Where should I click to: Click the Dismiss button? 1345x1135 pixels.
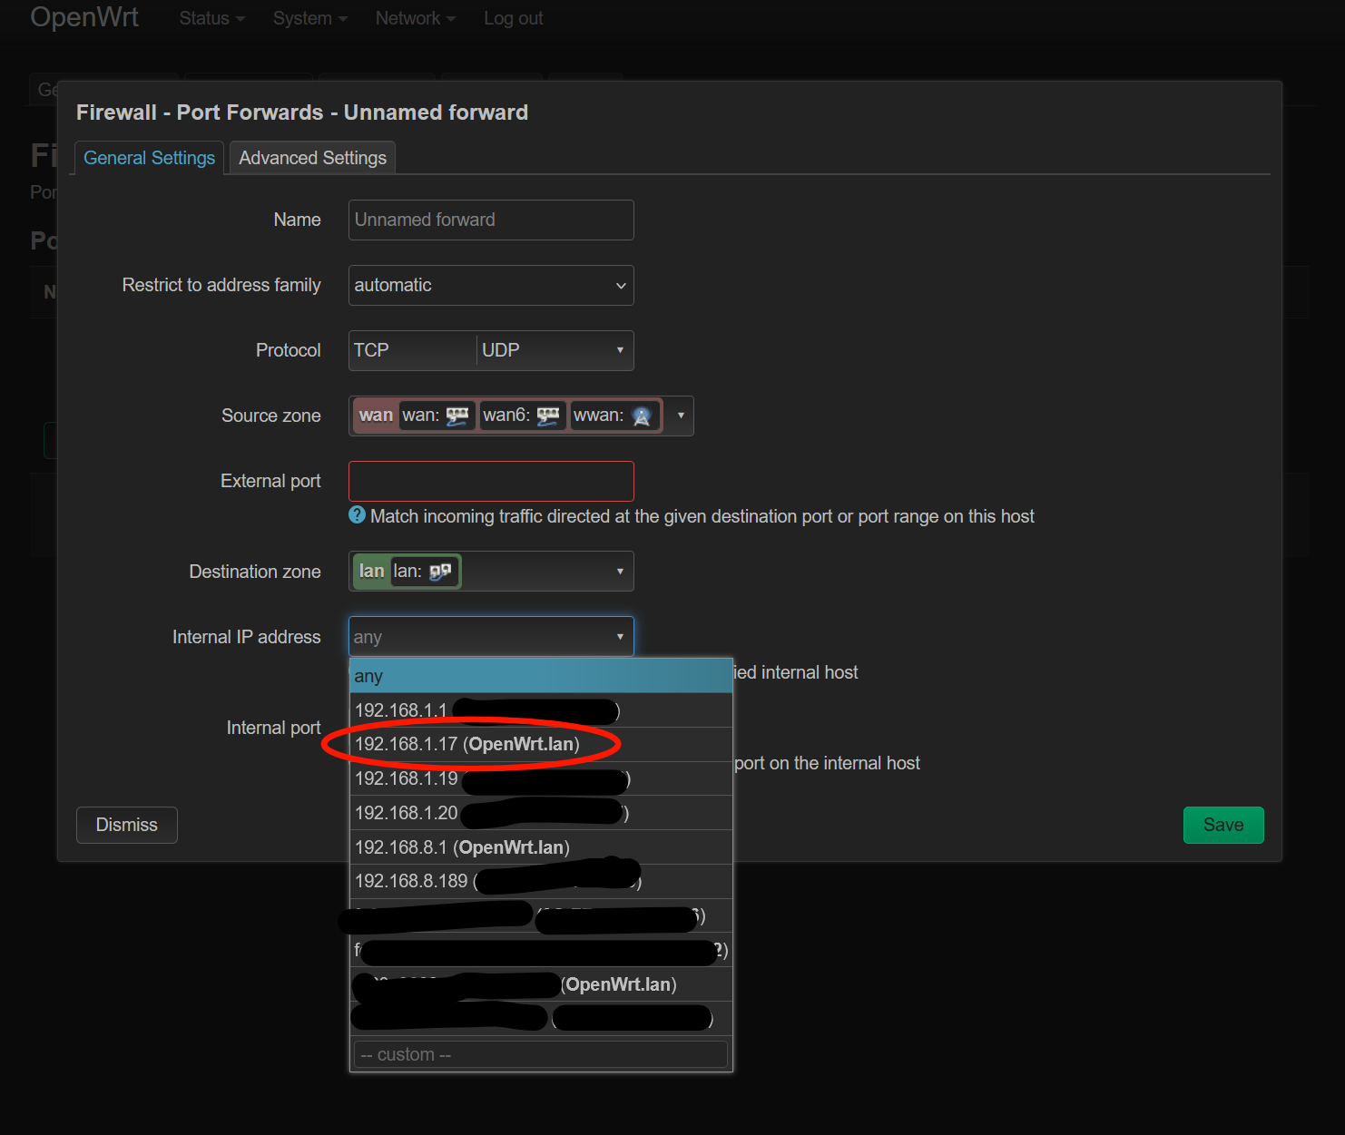point(127,825)
